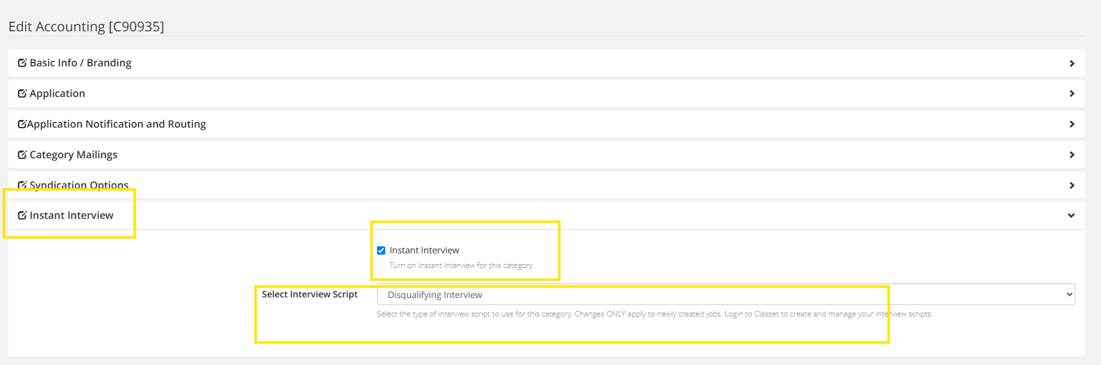Viewport: 1101px width, 365px height.
Task: Open the Category Mailings section title
Action: pos(73,154)
